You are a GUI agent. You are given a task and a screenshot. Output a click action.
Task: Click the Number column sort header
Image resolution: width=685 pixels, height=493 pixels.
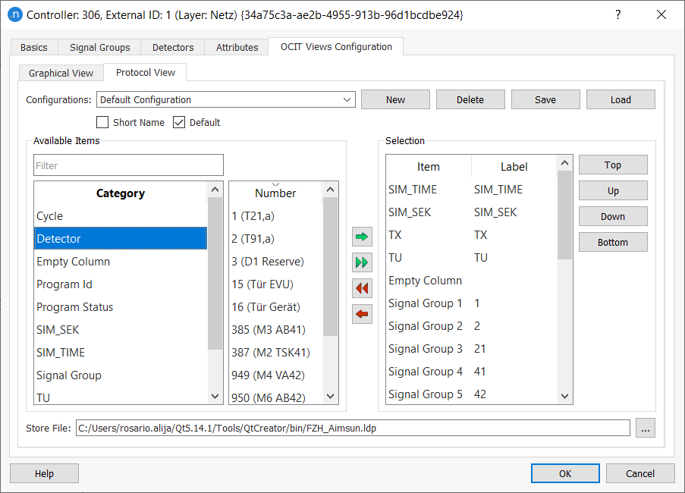pyautogui.click(x=275, y=193)
